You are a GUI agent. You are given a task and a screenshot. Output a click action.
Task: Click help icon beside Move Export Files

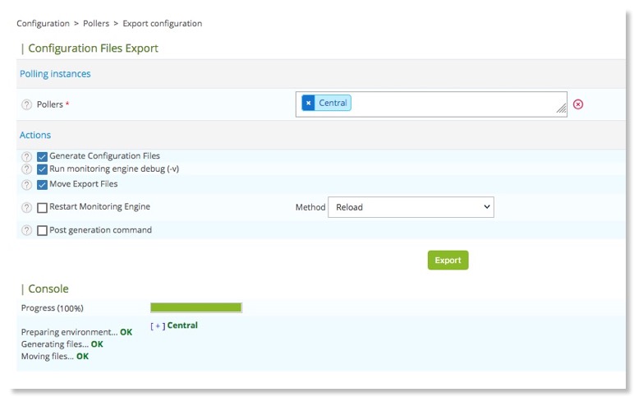[x=26, y=185]
